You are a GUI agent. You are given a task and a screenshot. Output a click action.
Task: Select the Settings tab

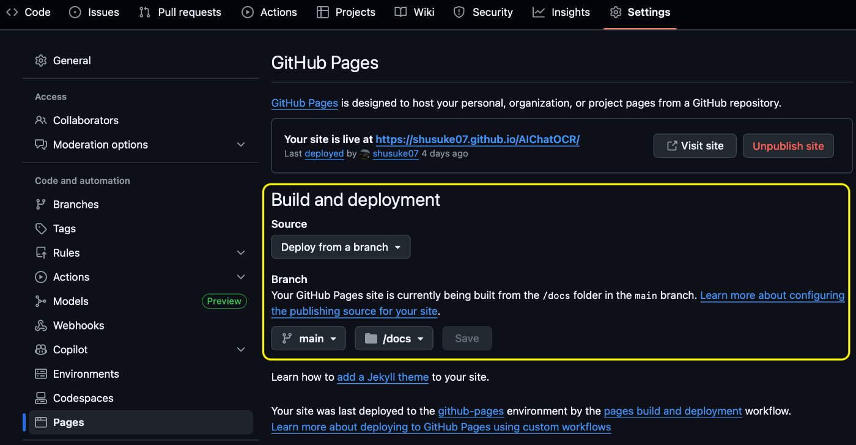(640, 12)
